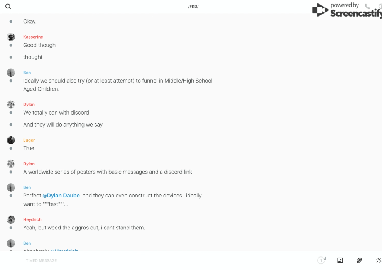Screen dimensions: 382x270
Task: Click the Screencastify logo overlay
Action: coord(346,10)
